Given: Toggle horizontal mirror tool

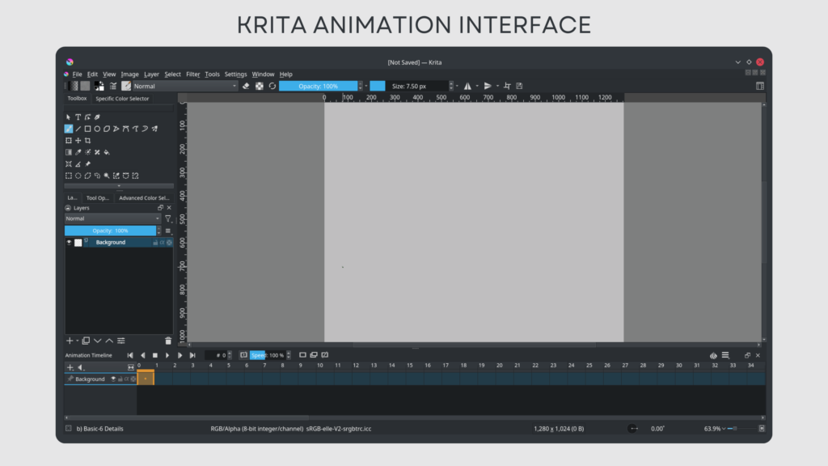Looking at the screenshot, I should [x=468, y=86].
